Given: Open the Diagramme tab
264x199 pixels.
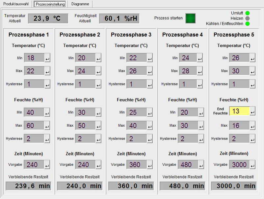Looking at the screenshot, I should click(x=80, y=4).
